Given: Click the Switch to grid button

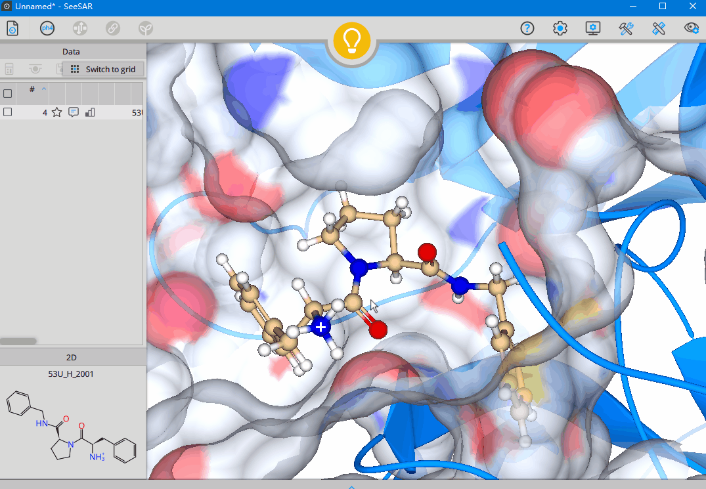Looking at the screenshot, I should pyautogui.click(x=103, y=69).
